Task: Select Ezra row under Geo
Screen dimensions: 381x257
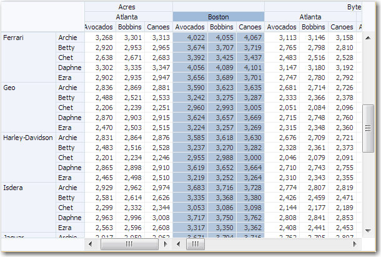Action: coord(70,128)
